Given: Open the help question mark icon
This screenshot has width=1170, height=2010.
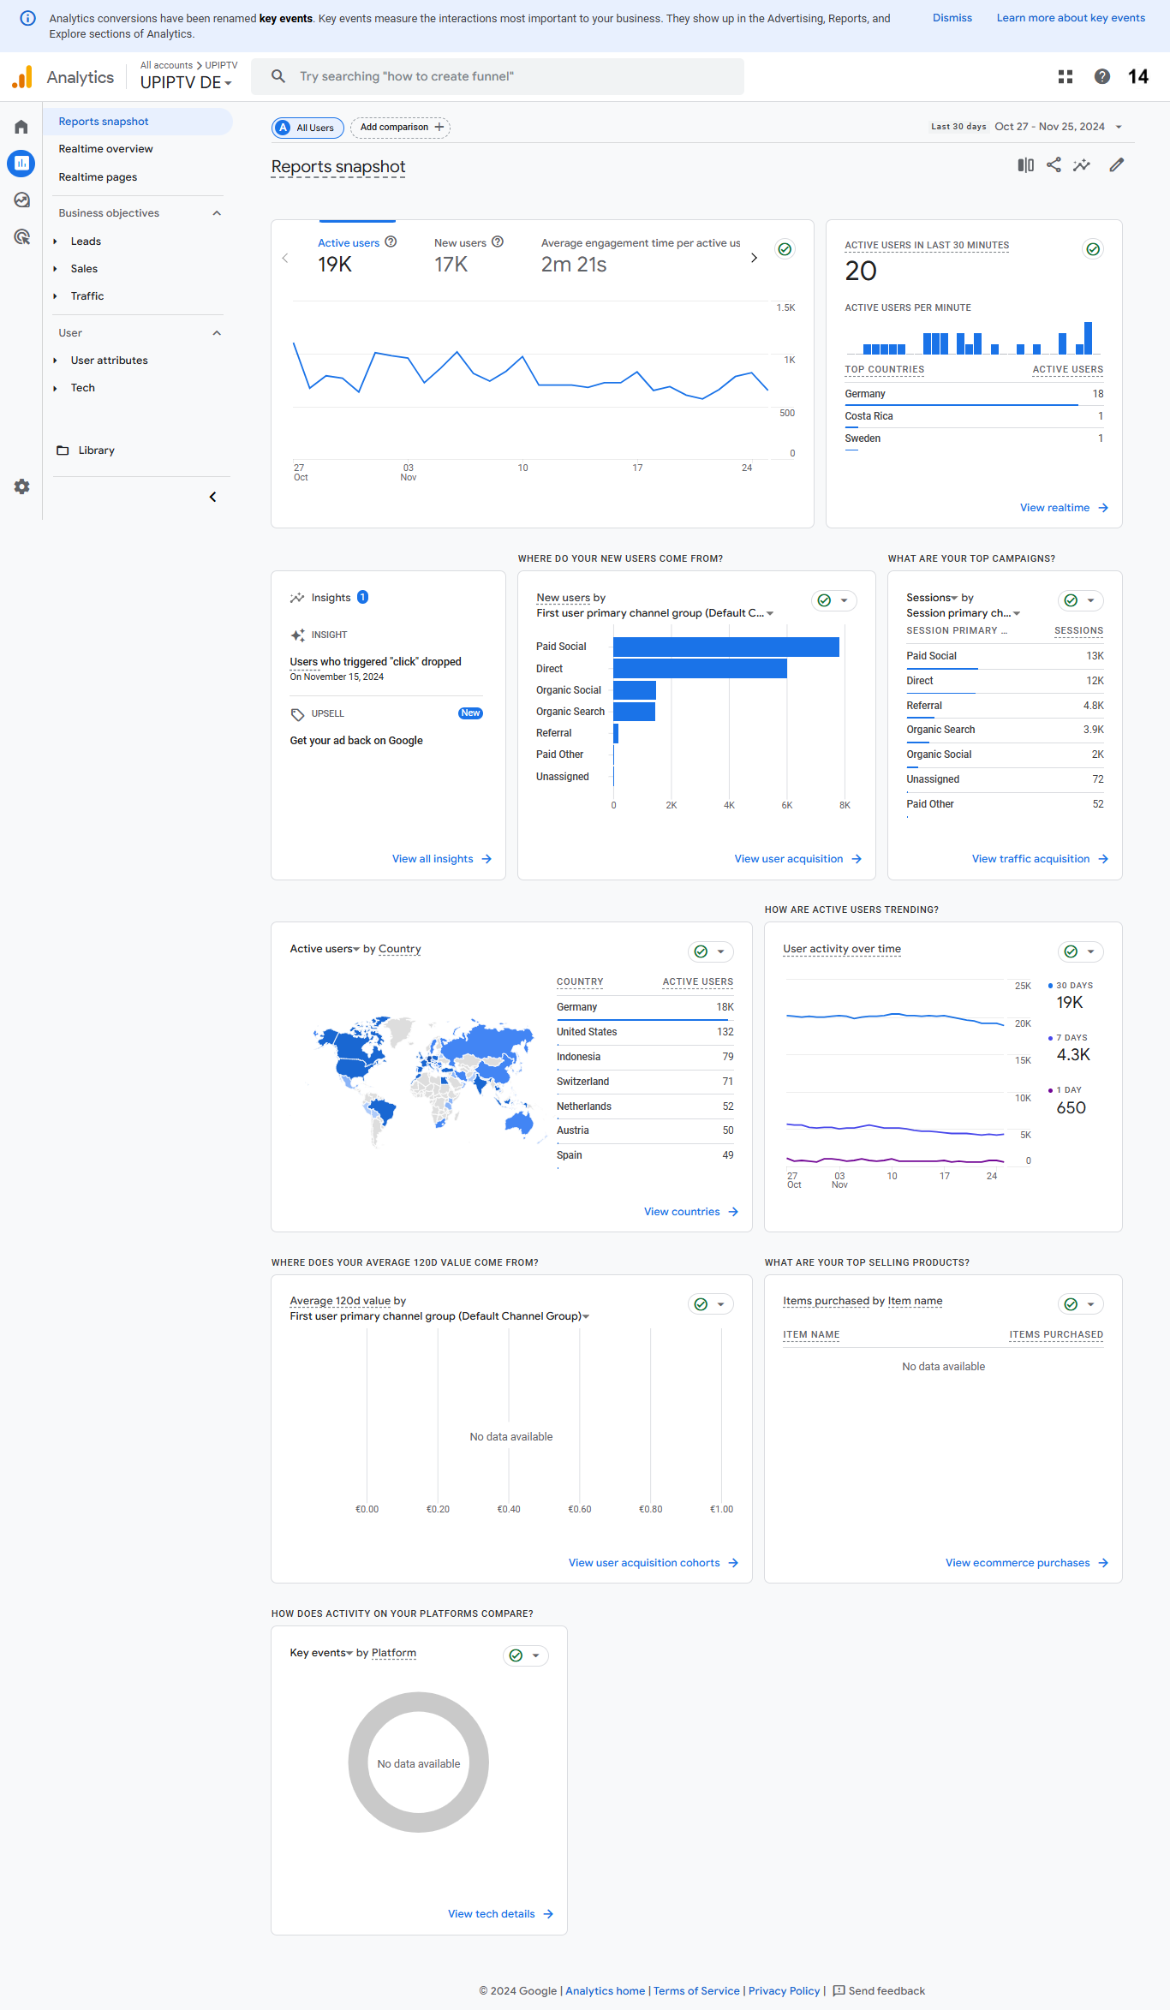Looking at the screenshot, I should (x=1102, y=77).
